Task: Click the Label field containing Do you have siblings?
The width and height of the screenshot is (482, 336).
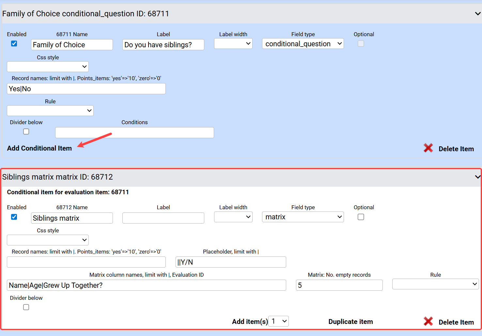Action: pos(163,45)
